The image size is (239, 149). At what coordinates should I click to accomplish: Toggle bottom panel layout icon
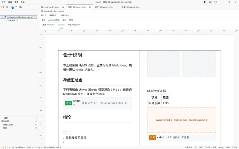point(210,2)
